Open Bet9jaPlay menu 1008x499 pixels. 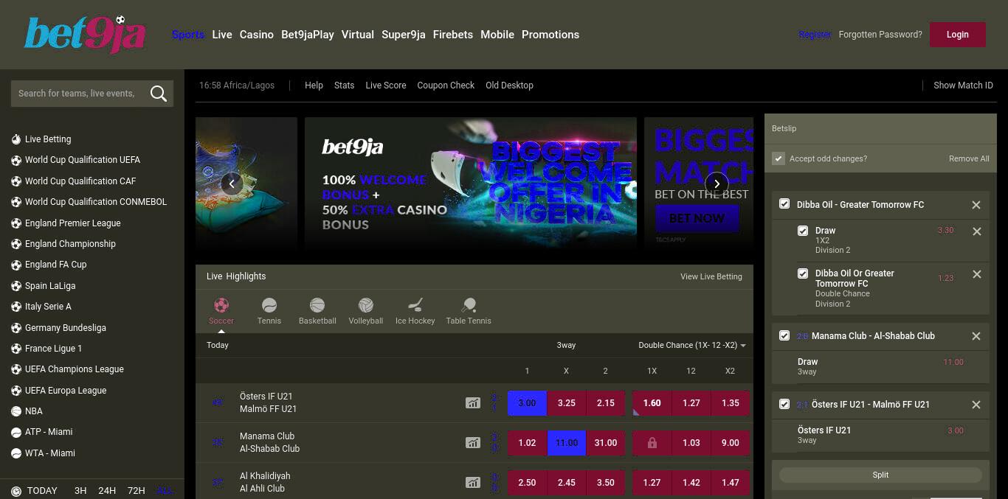pyautogui.click(x=308, y=35)
